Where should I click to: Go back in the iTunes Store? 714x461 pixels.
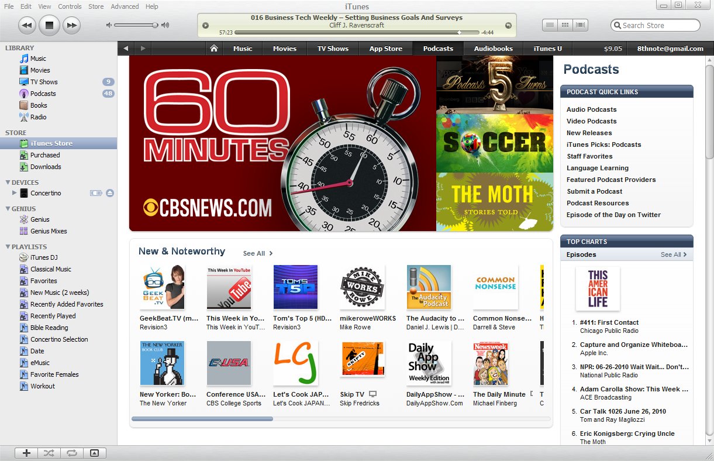(x=126, y=49)
